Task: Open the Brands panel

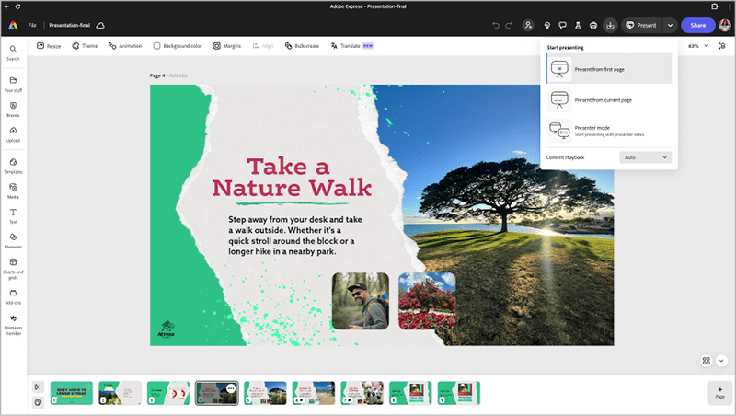Action: [13, 110]
